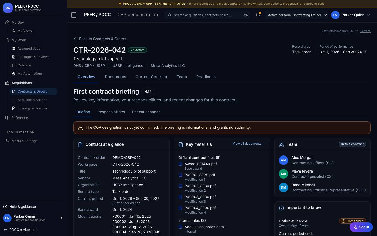The image size is (377, 236).
Task: Click the P00002_SF30.pdf file icon
Action: (x=180, y=186)
